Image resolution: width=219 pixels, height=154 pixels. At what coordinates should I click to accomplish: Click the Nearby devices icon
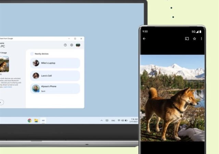tap(32, 54)
